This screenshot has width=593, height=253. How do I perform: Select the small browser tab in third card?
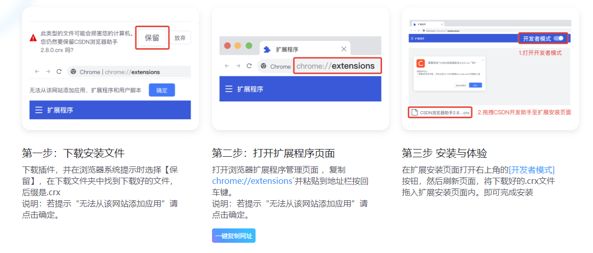pos(428,24)
